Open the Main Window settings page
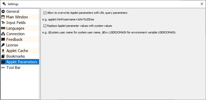 (20, 17)
